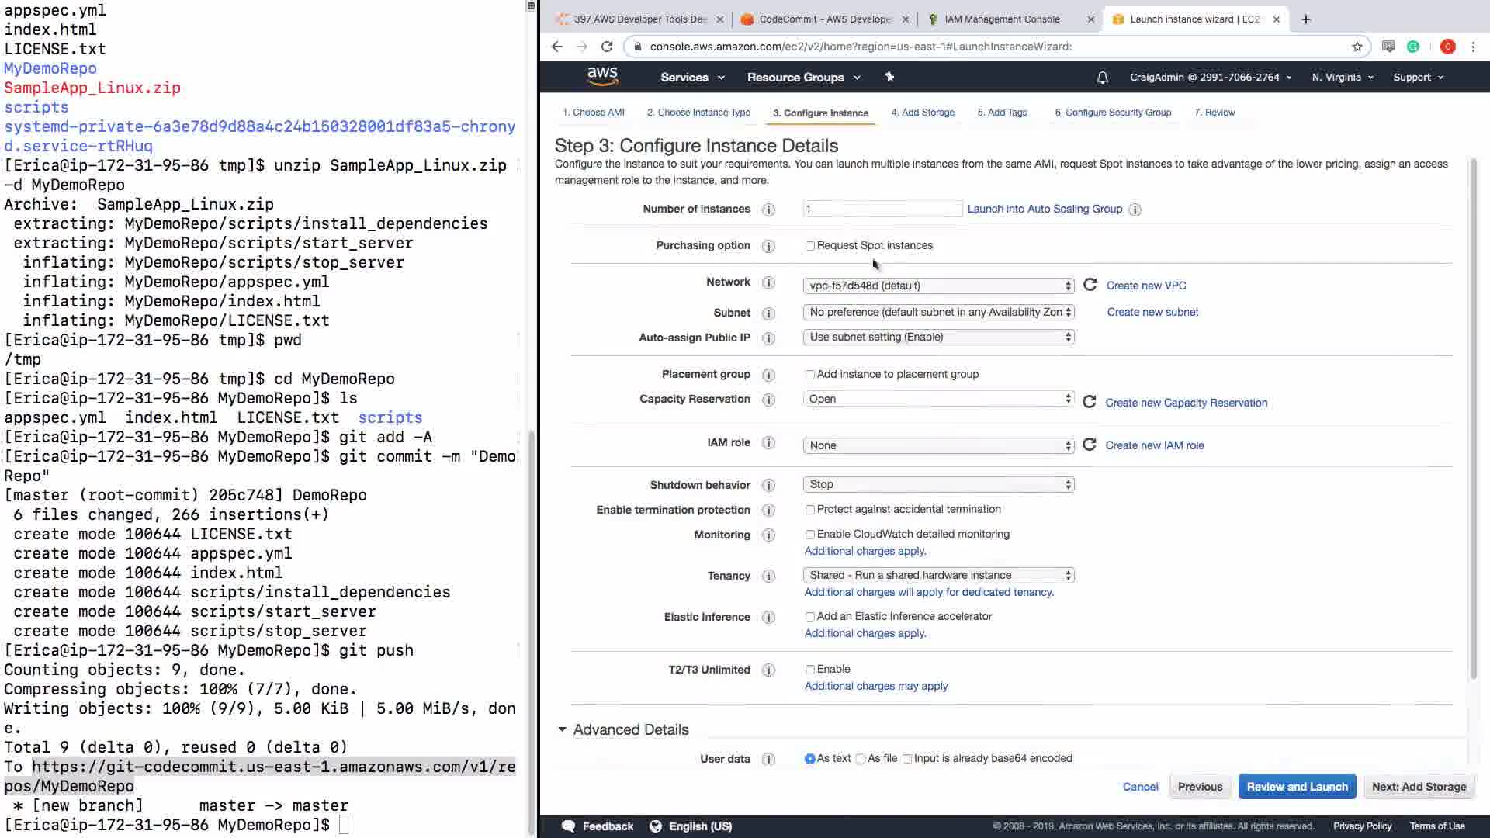Switch to the IAM Management Console browser tab
Viewport: 1490px width, 838px height.
[1002, 19]
